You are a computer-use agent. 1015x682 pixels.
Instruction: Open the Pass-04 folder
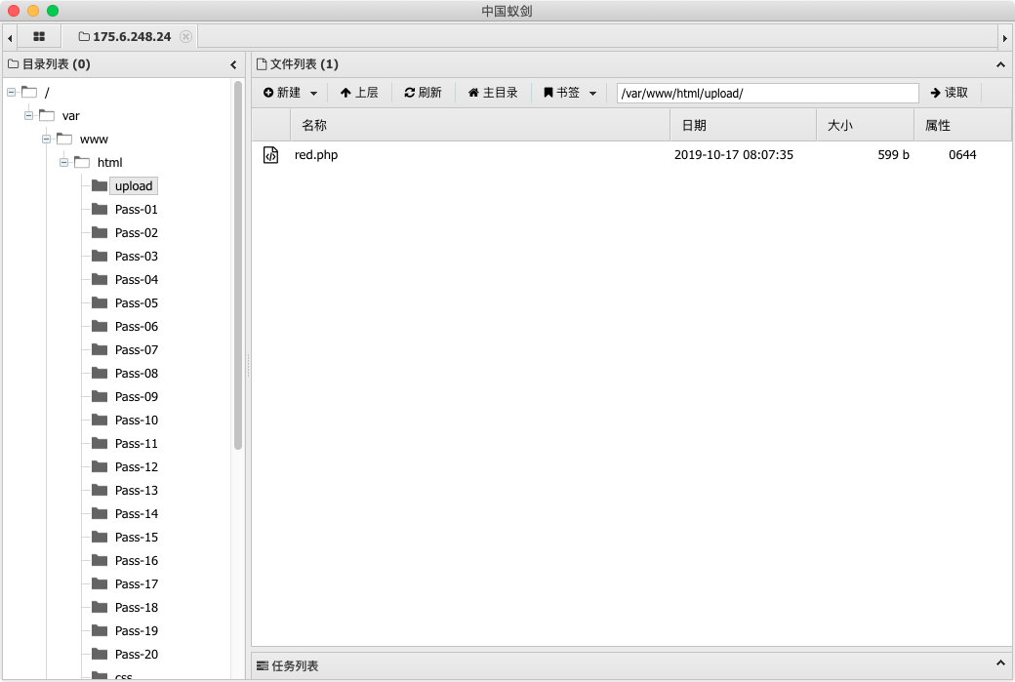pyautogui.click(x=125, y=279)
